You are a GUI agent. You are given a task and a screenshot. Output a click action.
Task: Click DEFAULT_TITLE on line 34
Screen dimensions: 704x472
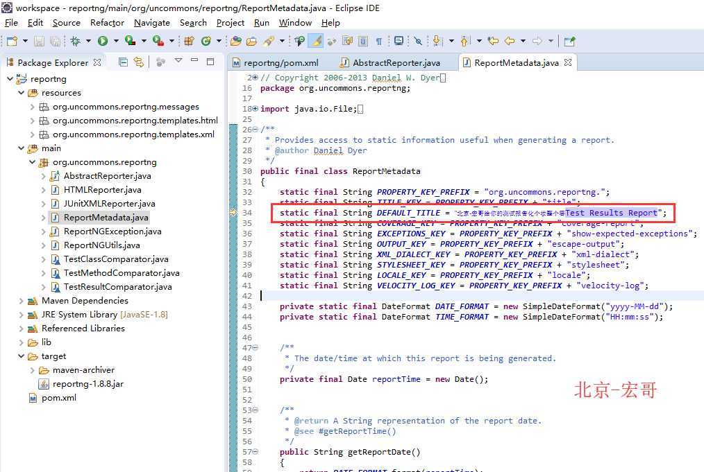[408, 213]
